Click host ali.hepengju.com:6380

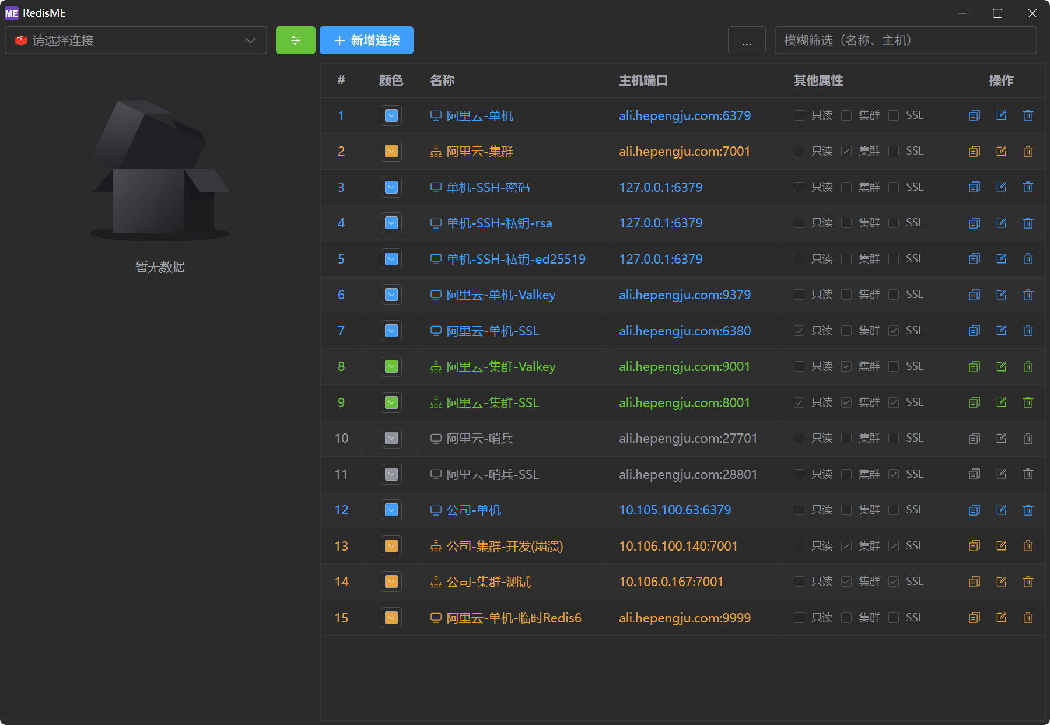[x=685, y=331]
